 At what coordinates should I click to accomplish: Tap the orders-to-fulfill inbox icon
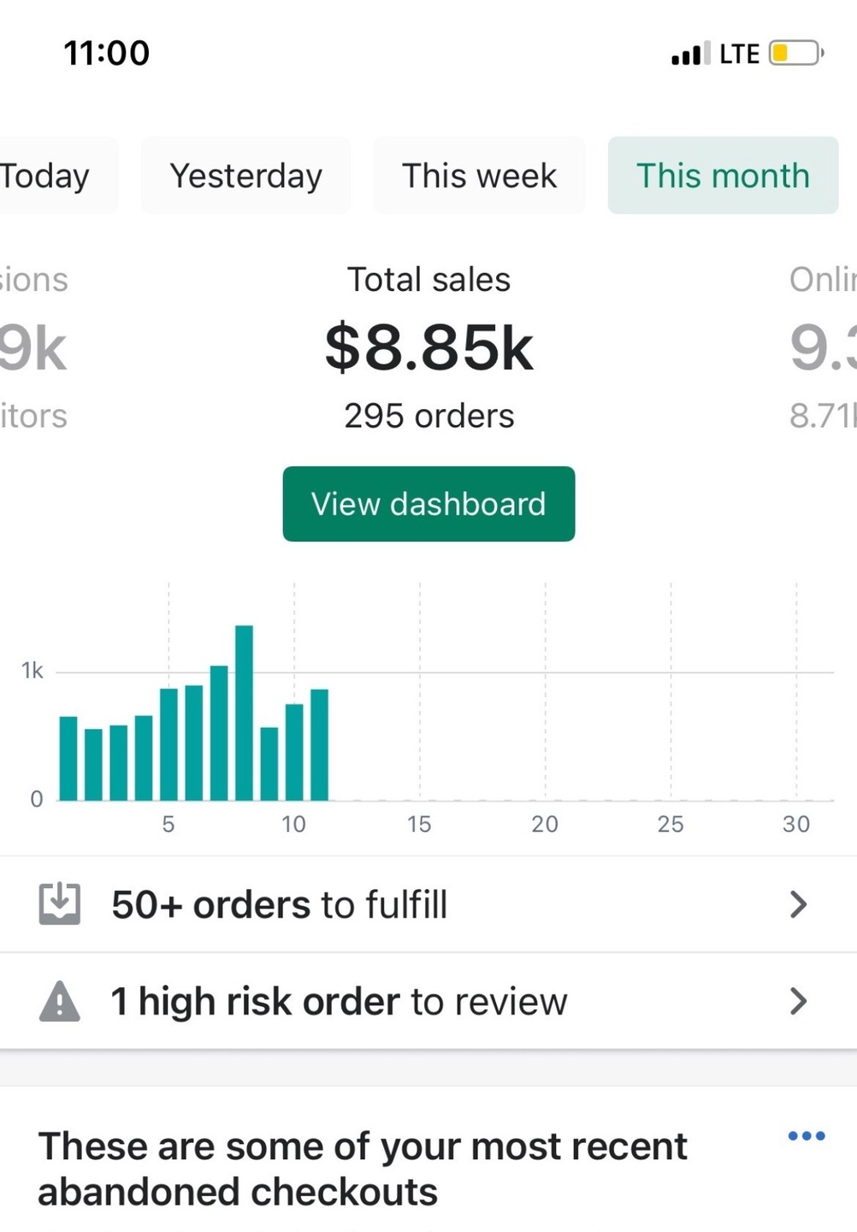(x=60, y=903)
